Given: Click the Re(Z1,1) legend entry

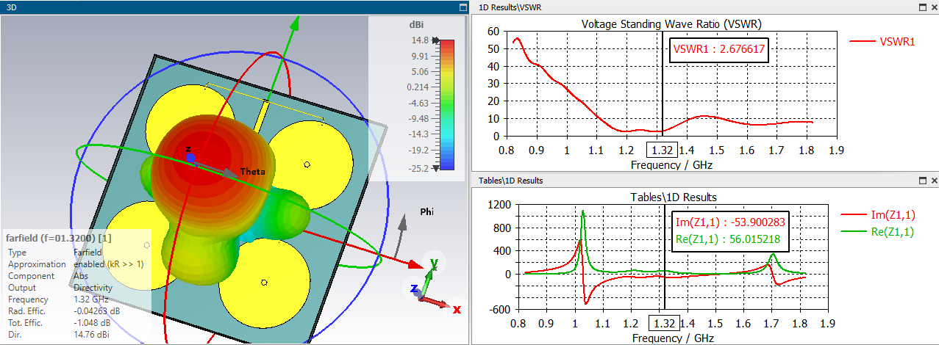Looking at the screenshot, I should (878, 232).
